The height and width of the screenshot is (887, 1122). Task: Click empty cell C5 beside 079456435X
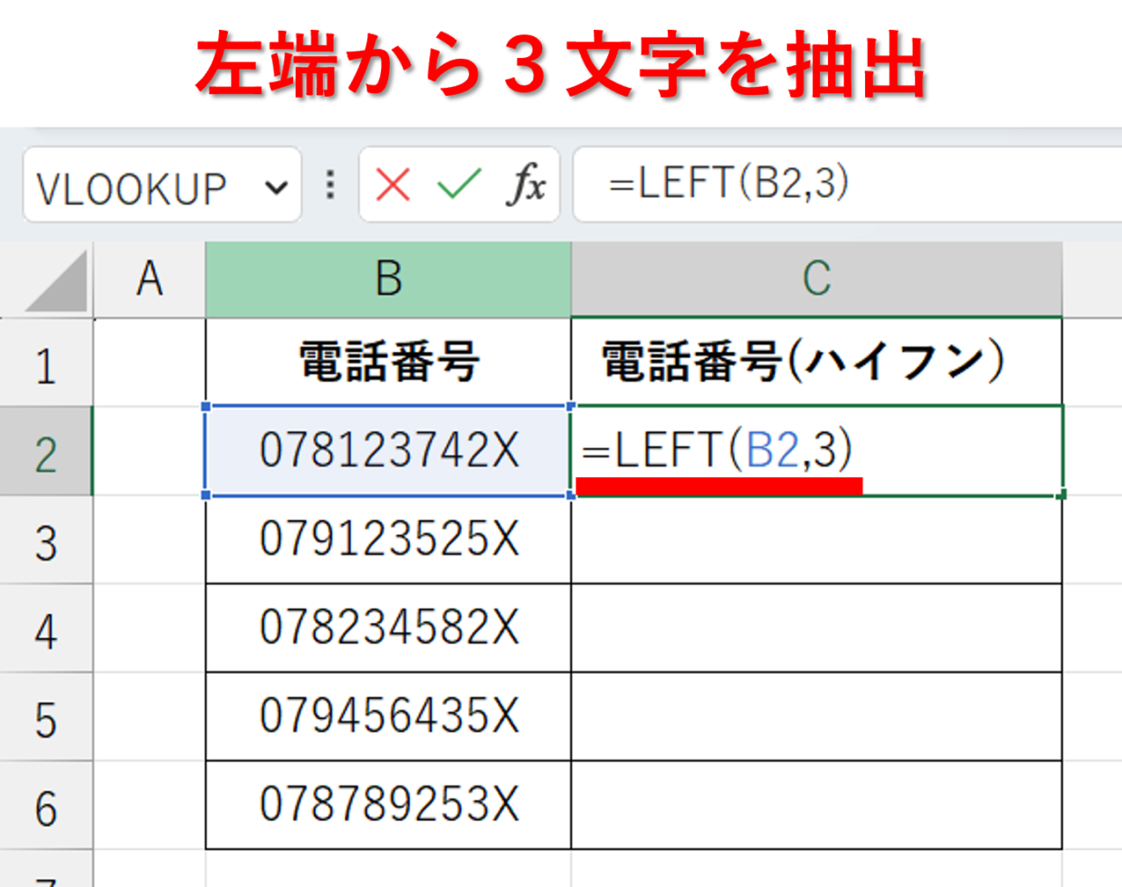click(816, 716)
